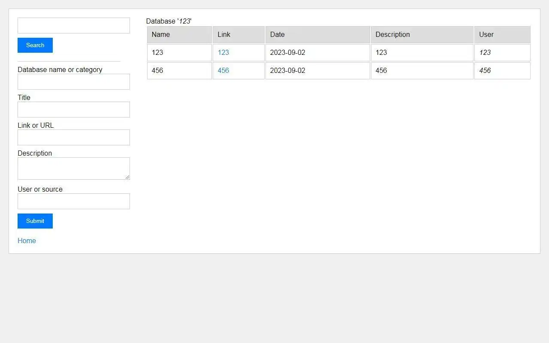Click the italic User cell '456'

pyautogui.click(x=502, y=71)
